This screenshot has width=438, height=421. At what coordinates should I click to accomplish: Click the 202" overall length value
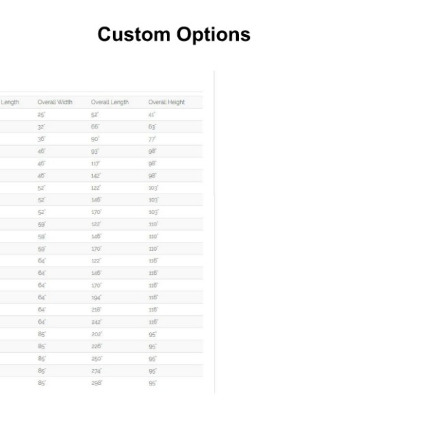pyautogui.click(x=96, y=334)
